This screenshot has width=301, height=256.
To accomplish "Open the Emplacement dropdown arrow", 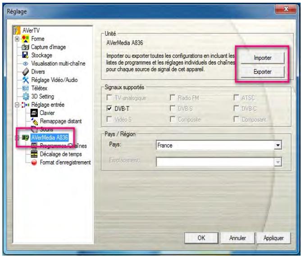I will (278, 162).
